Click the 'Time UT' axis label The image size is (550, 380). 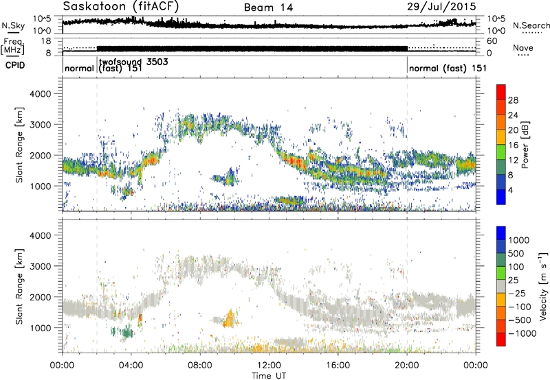click(269, 376)
